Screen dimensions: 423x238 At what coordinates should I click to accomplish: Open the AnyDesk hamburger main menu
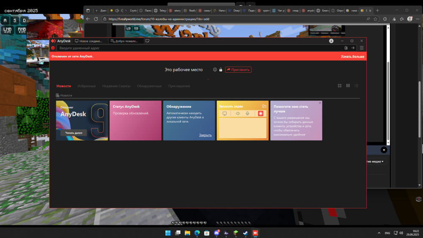[x=362, y=48]
